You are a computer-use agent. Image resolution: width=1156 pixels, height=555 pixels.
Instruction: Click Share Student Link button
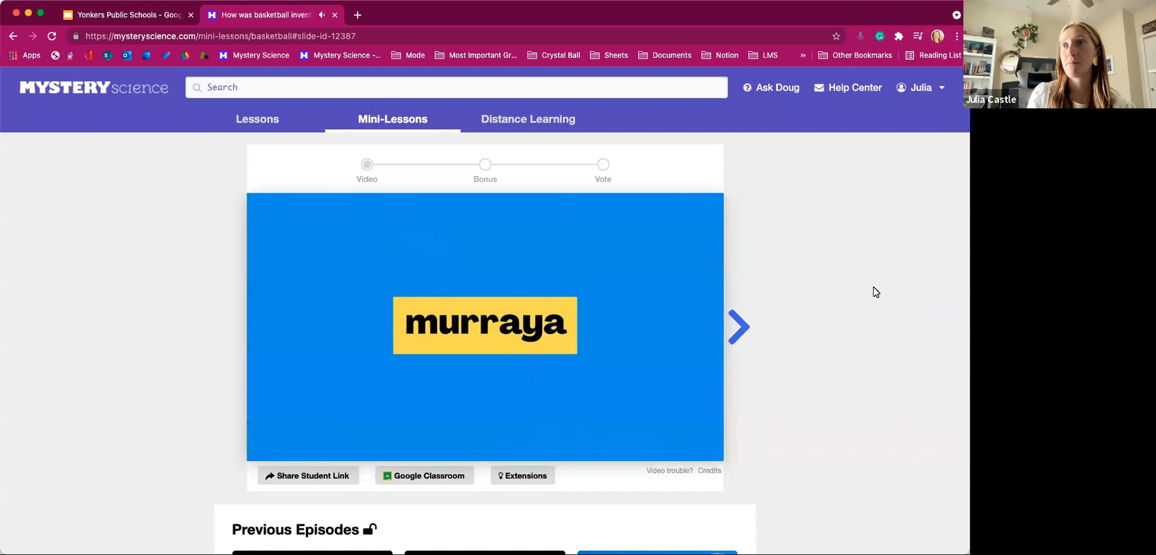(308, 476)
